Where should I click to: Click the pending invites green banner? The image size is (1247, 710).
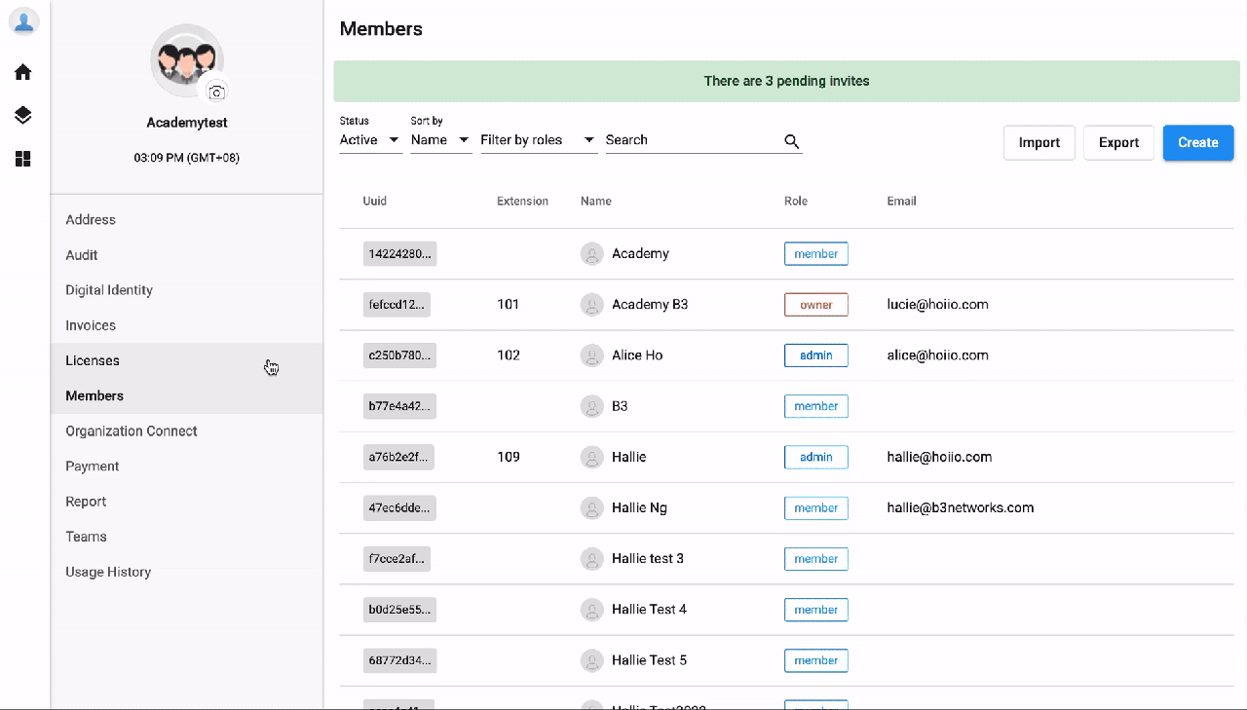tap(786, 81)
